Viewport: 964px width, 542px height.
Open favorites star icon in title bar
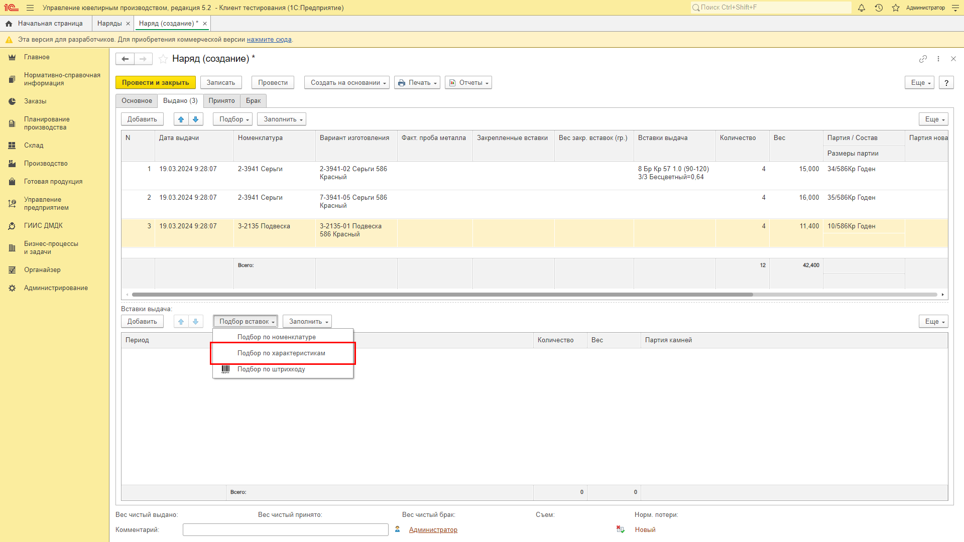pyautogui.click(x=896, y=8)
